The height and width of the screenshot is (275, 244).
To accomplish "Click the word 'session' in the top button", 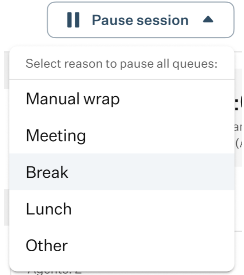I will click(x=162, y=20).
